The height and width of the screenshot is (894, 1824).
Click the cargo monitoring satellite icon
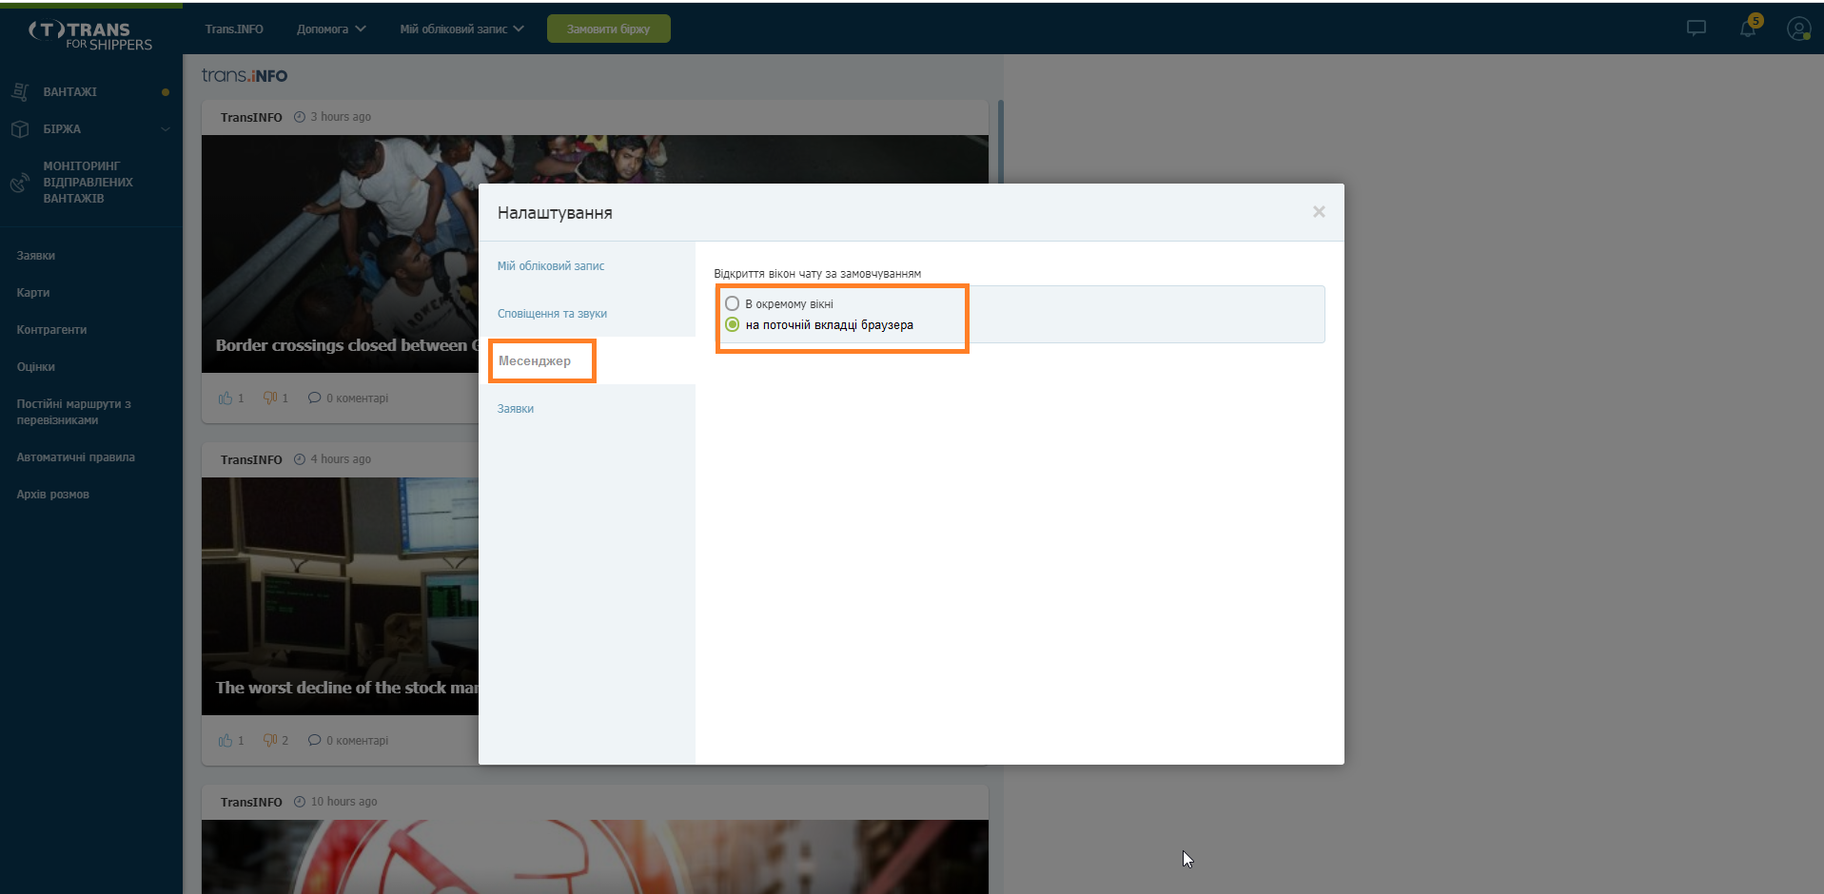19,183
